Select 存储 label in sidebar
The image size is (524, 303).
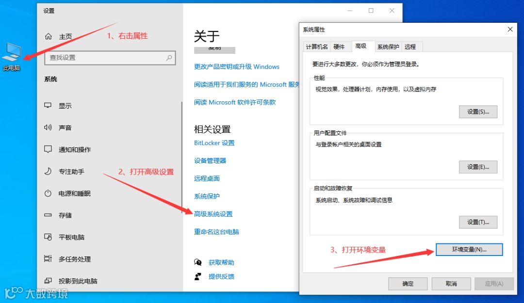[65, 215]
